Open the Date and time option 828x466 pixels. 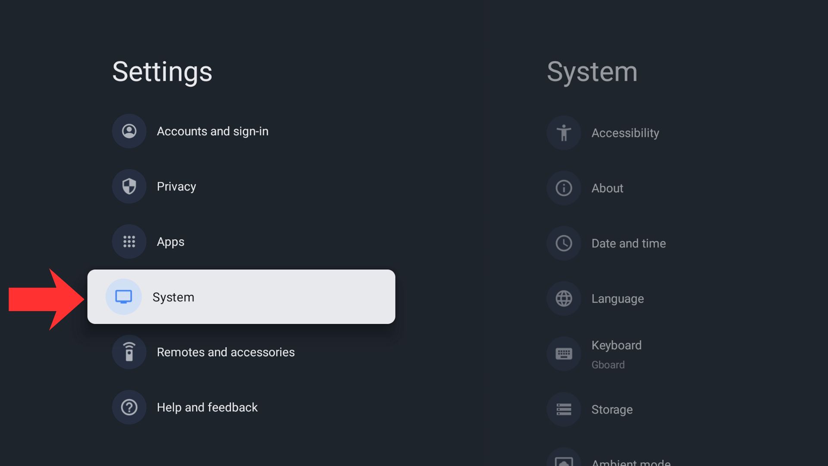click(x=628, y=243)
